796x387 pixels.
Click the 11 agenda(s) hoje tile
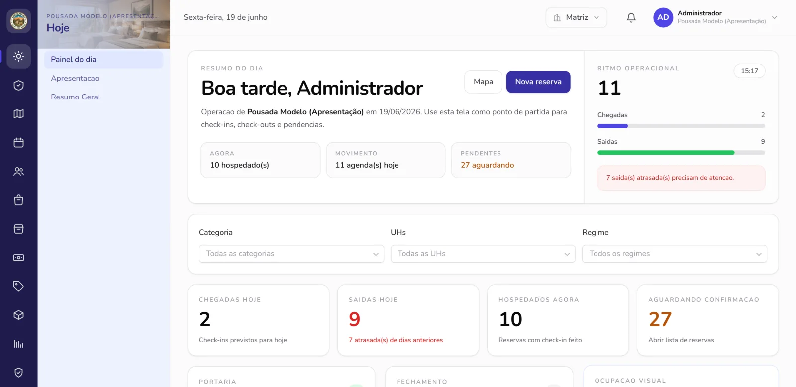(386, 160)
